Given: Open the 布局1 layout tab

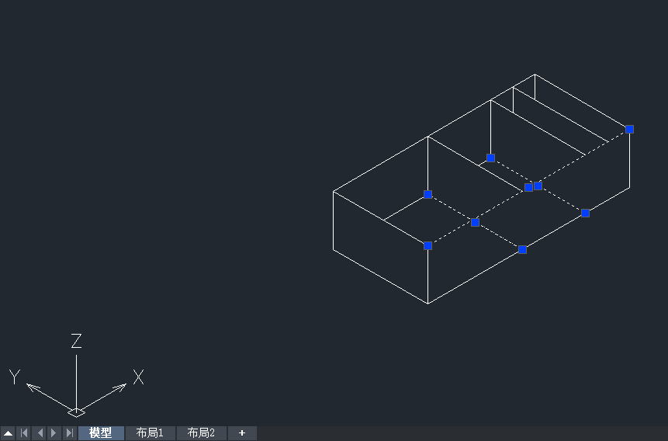Looking at the screenshot, I should pos(150,433).
